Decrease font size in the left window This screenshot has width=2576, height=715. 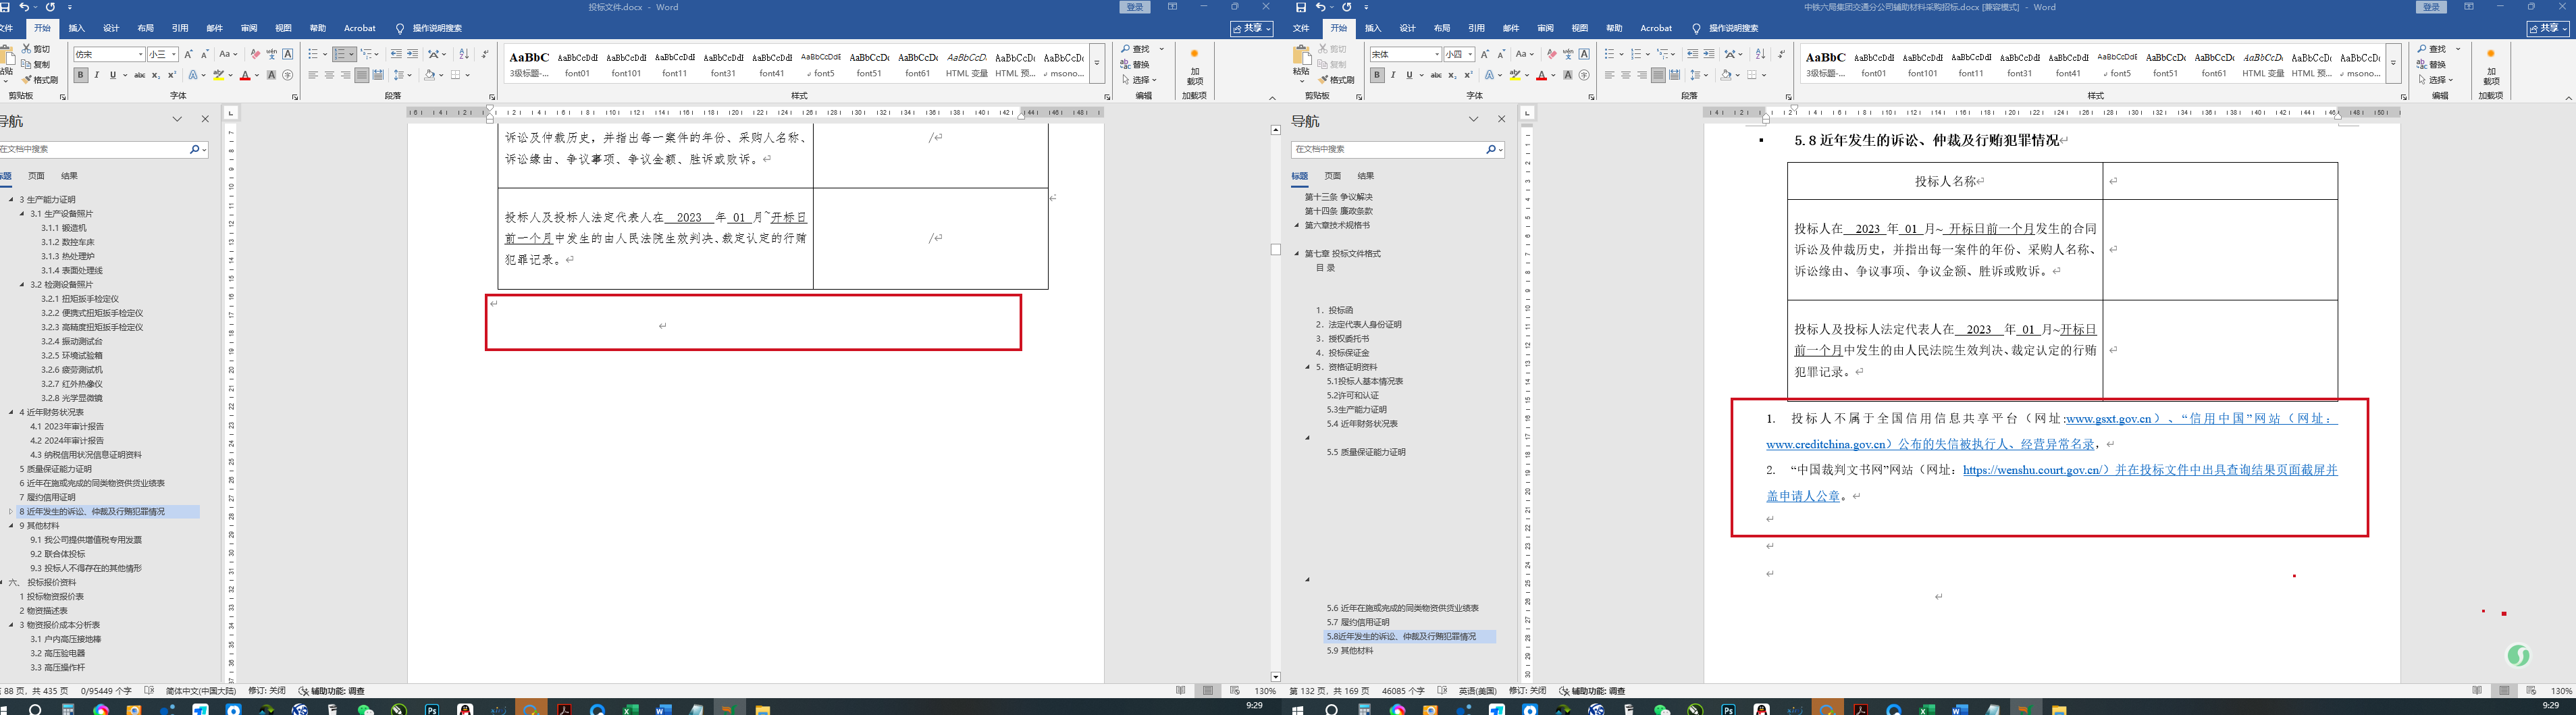[204, 54]
